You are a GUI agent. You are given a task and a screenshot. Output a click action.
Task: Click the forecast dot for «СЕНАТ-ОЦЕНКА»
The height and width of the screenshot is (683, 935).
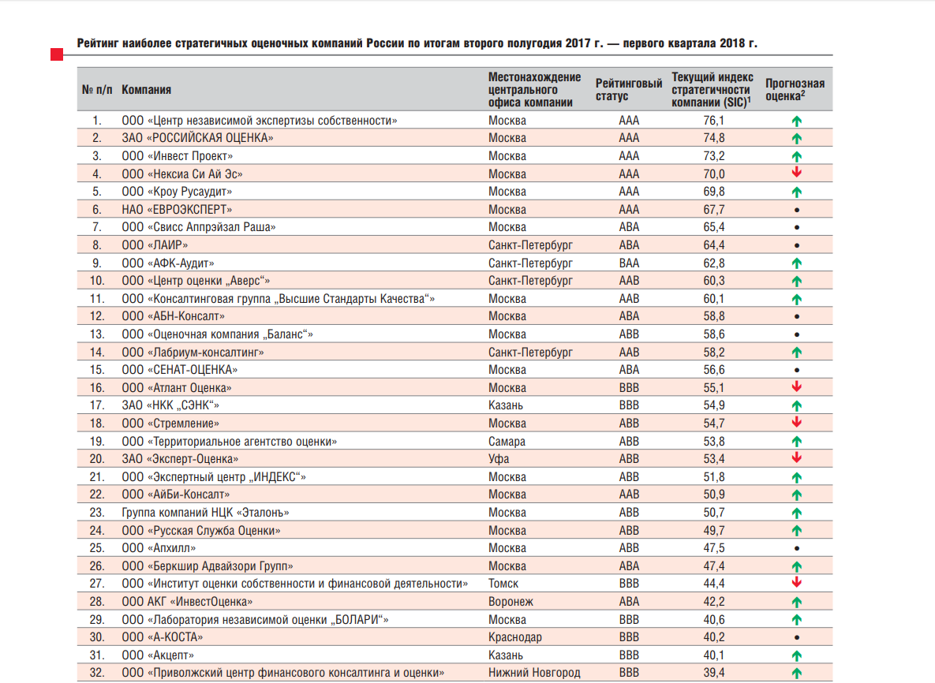pyautogui.click(x=797, y=370)
